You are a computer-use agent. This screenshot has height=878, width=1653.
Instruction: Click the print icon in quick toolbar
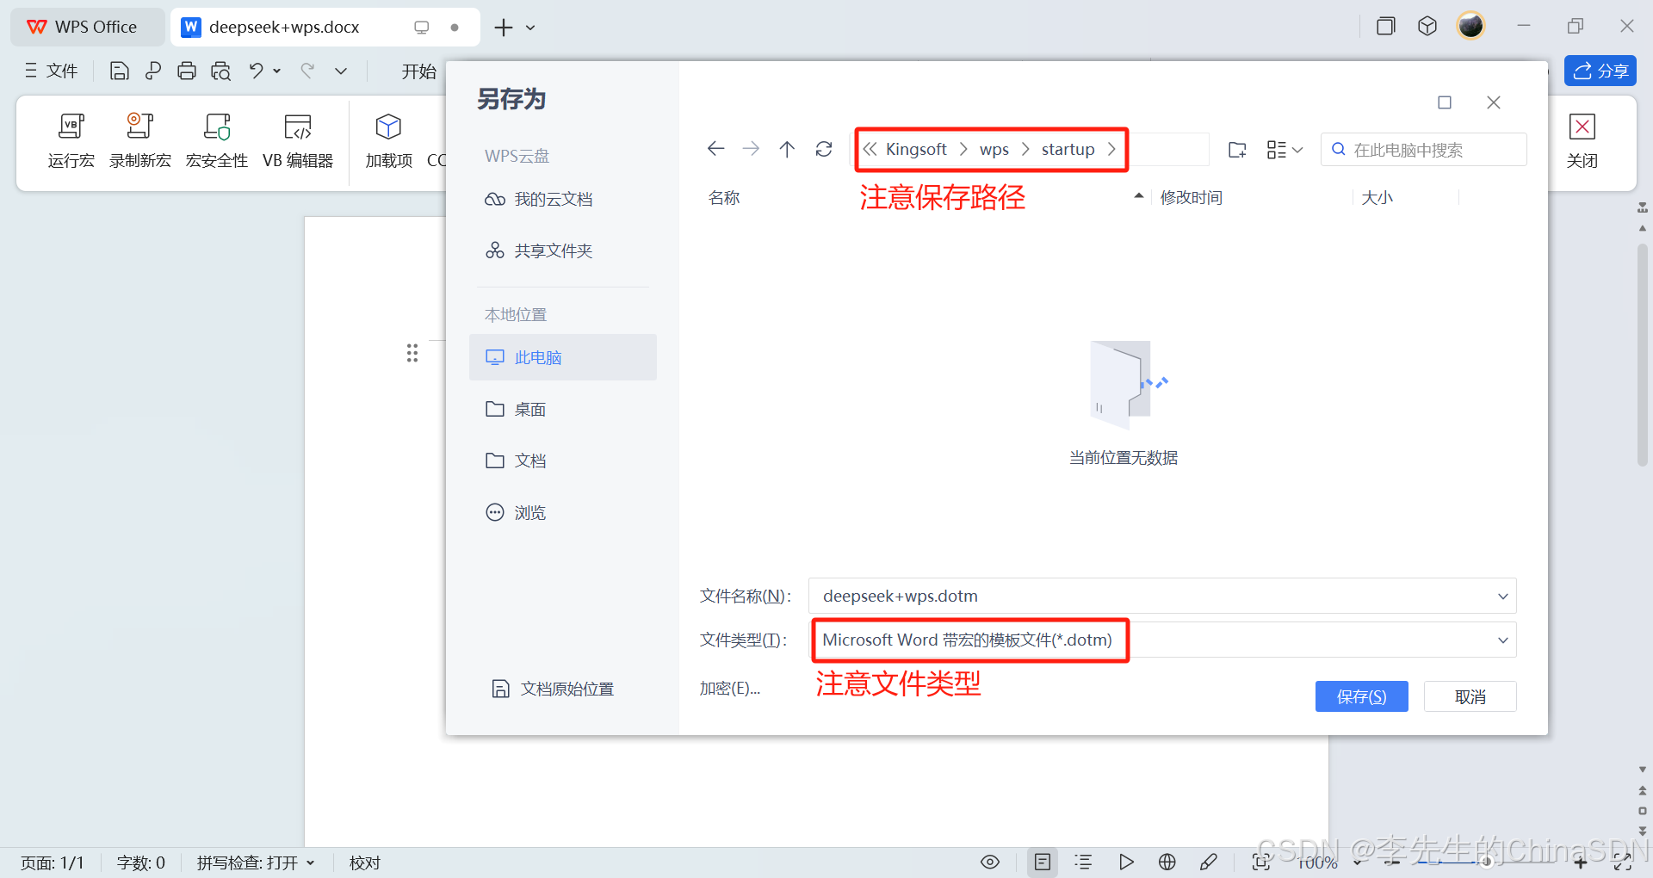pyautogui.click(x=187, y=71)
